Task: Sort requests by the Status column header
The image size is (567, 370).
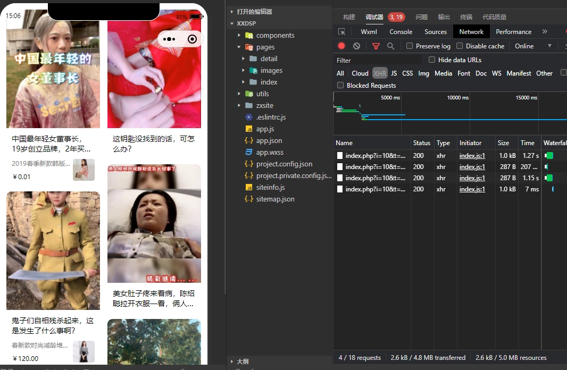Action: tap(422, 143)
